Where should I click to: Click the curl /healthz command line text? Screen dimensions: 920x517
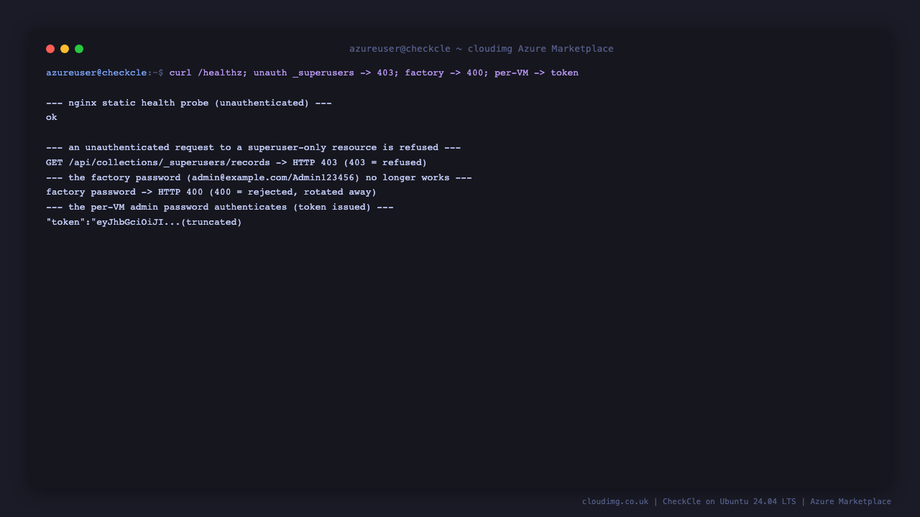(x=374, y=73)
